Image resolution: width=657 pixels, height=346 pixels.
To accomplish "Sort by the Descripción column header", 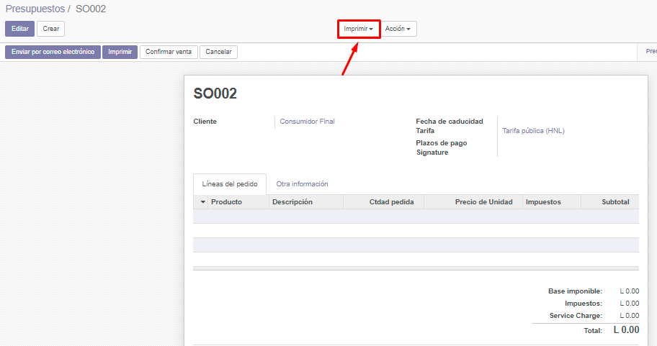I will point(292,202).
